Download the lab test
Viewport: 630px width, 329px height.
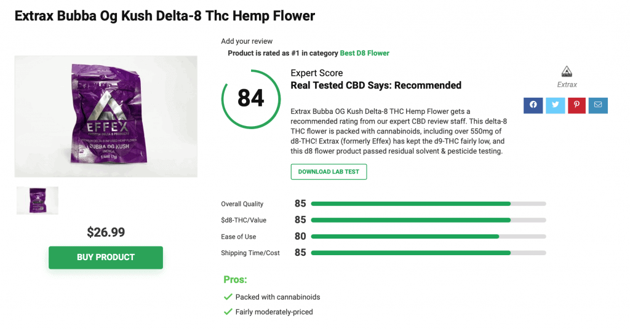329,172
